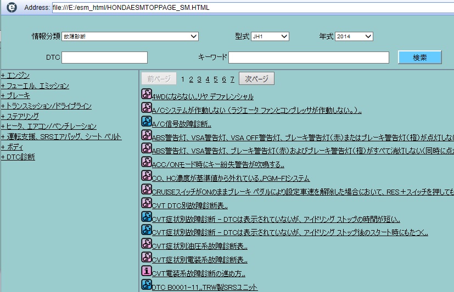Expand the ボディ section
454x292 pixels.
click(x=12, y=147)
